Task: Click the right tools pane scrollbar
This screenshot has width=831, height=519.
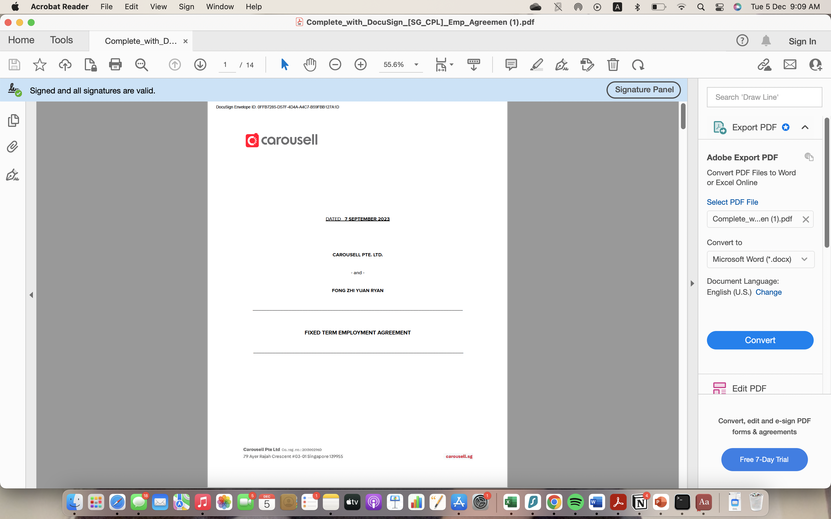Action: coord(827,183)
